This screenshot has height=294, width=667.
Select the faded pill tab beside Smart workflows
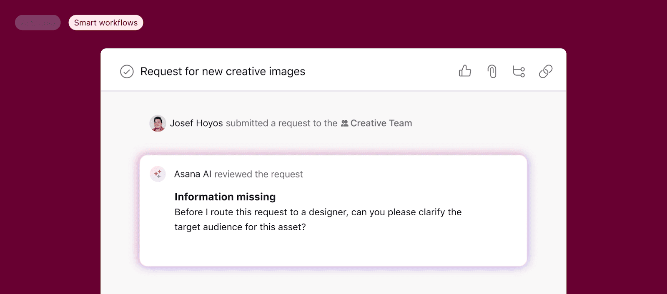[x=38, y=23]
